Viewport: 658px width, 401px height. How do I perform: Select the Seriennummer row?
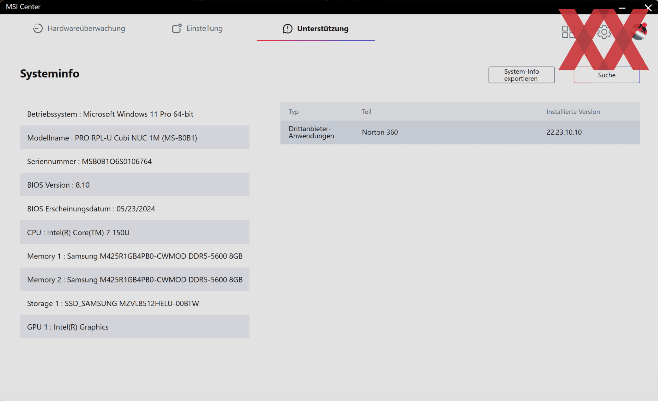point(135,161)
